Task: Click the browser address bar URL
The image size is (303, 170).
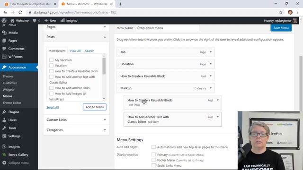Action: [75, 12]
